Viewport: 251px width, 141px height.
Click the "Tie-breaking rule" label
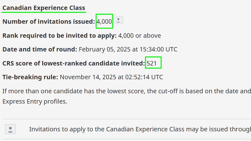[30, 77]
